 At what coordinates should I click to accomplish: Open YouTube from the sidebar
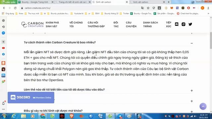(3, 48)
